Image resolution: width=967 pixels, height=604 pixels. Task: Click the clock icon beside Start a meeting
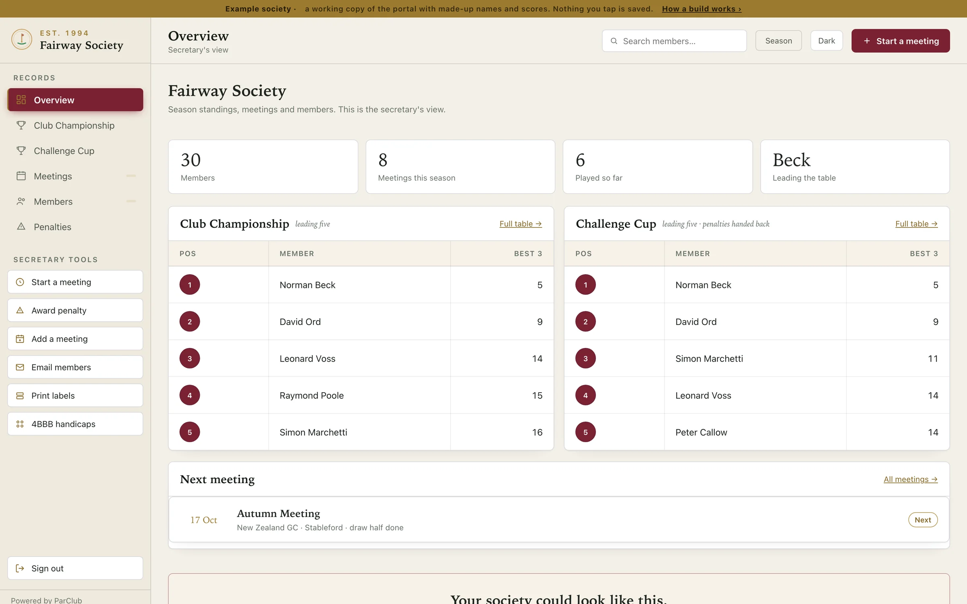20,282
